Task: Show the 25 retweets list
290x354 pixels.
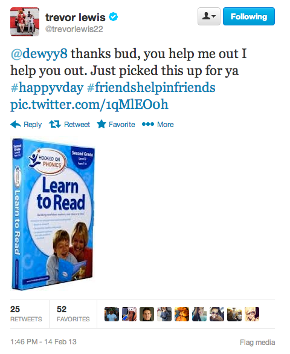Action: pyautogui.click(x=26, y=314)
